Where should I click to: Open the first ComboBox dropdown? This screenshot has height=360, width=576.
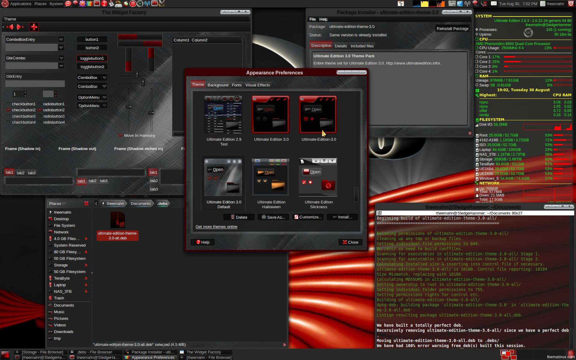click(x=92, y=77)
